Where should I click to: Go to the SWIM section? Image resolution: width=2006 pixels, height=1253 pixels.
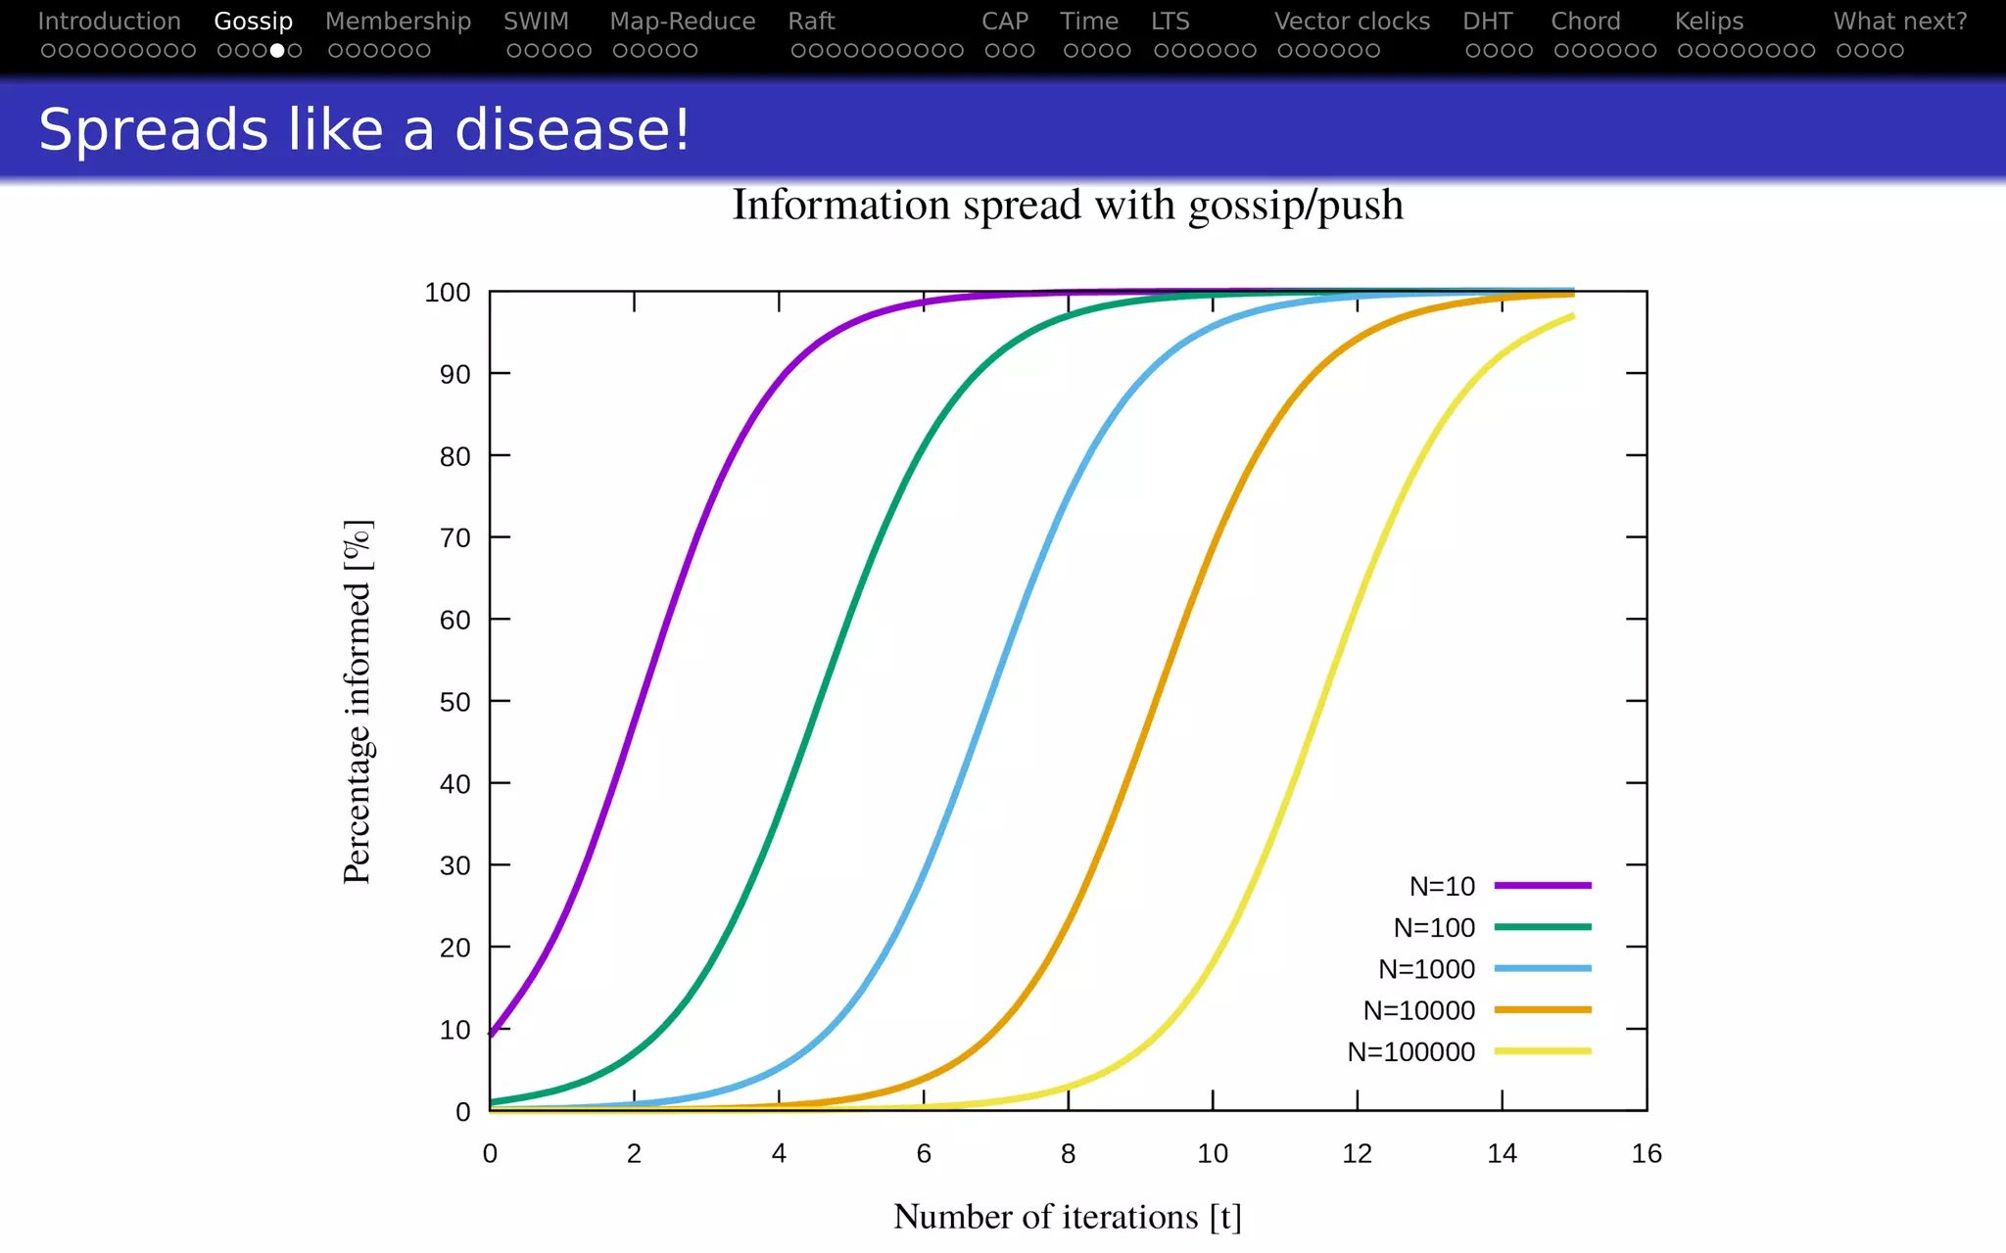point(536,22)
